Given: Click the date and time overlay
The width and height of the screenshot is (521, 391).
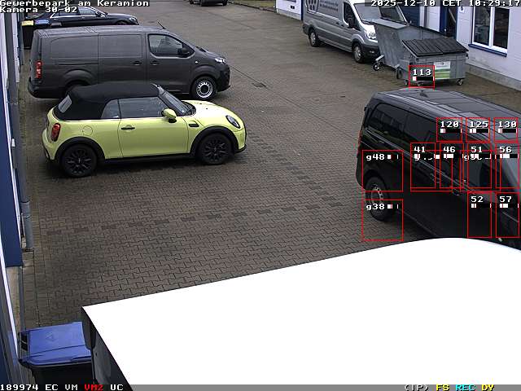Looking at the screenshot, I should [x=444, y=3].
